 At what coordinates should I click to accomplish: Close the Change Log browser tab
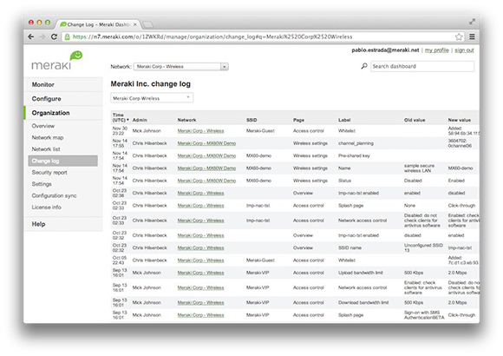(x=134, y=24)
